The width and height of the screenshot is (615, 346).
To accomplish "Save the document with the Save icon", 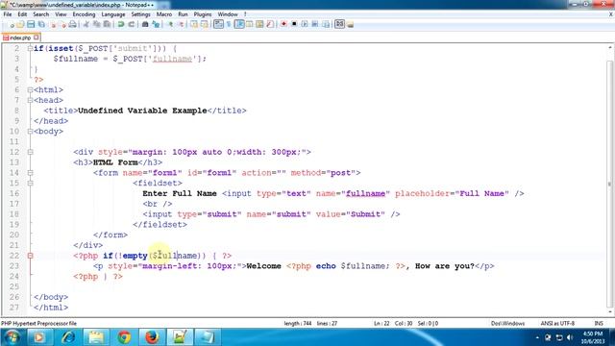I will 31,24.
